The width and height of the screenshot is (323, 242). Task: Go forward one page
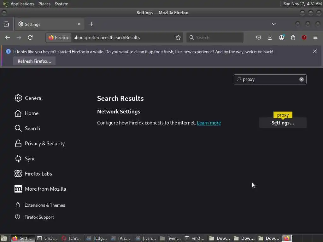[x=19, y=37]
